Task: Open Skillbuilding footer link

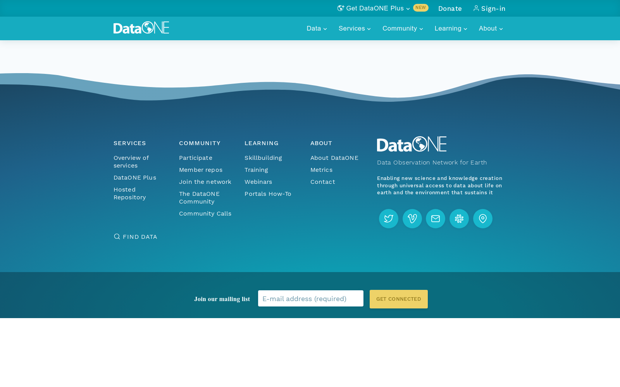Action: point(263,158)
